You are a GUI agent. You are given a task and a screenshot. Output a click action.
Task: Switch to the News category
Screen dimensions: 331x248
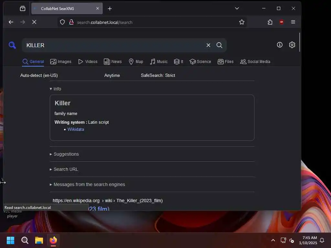coord(113,62)
